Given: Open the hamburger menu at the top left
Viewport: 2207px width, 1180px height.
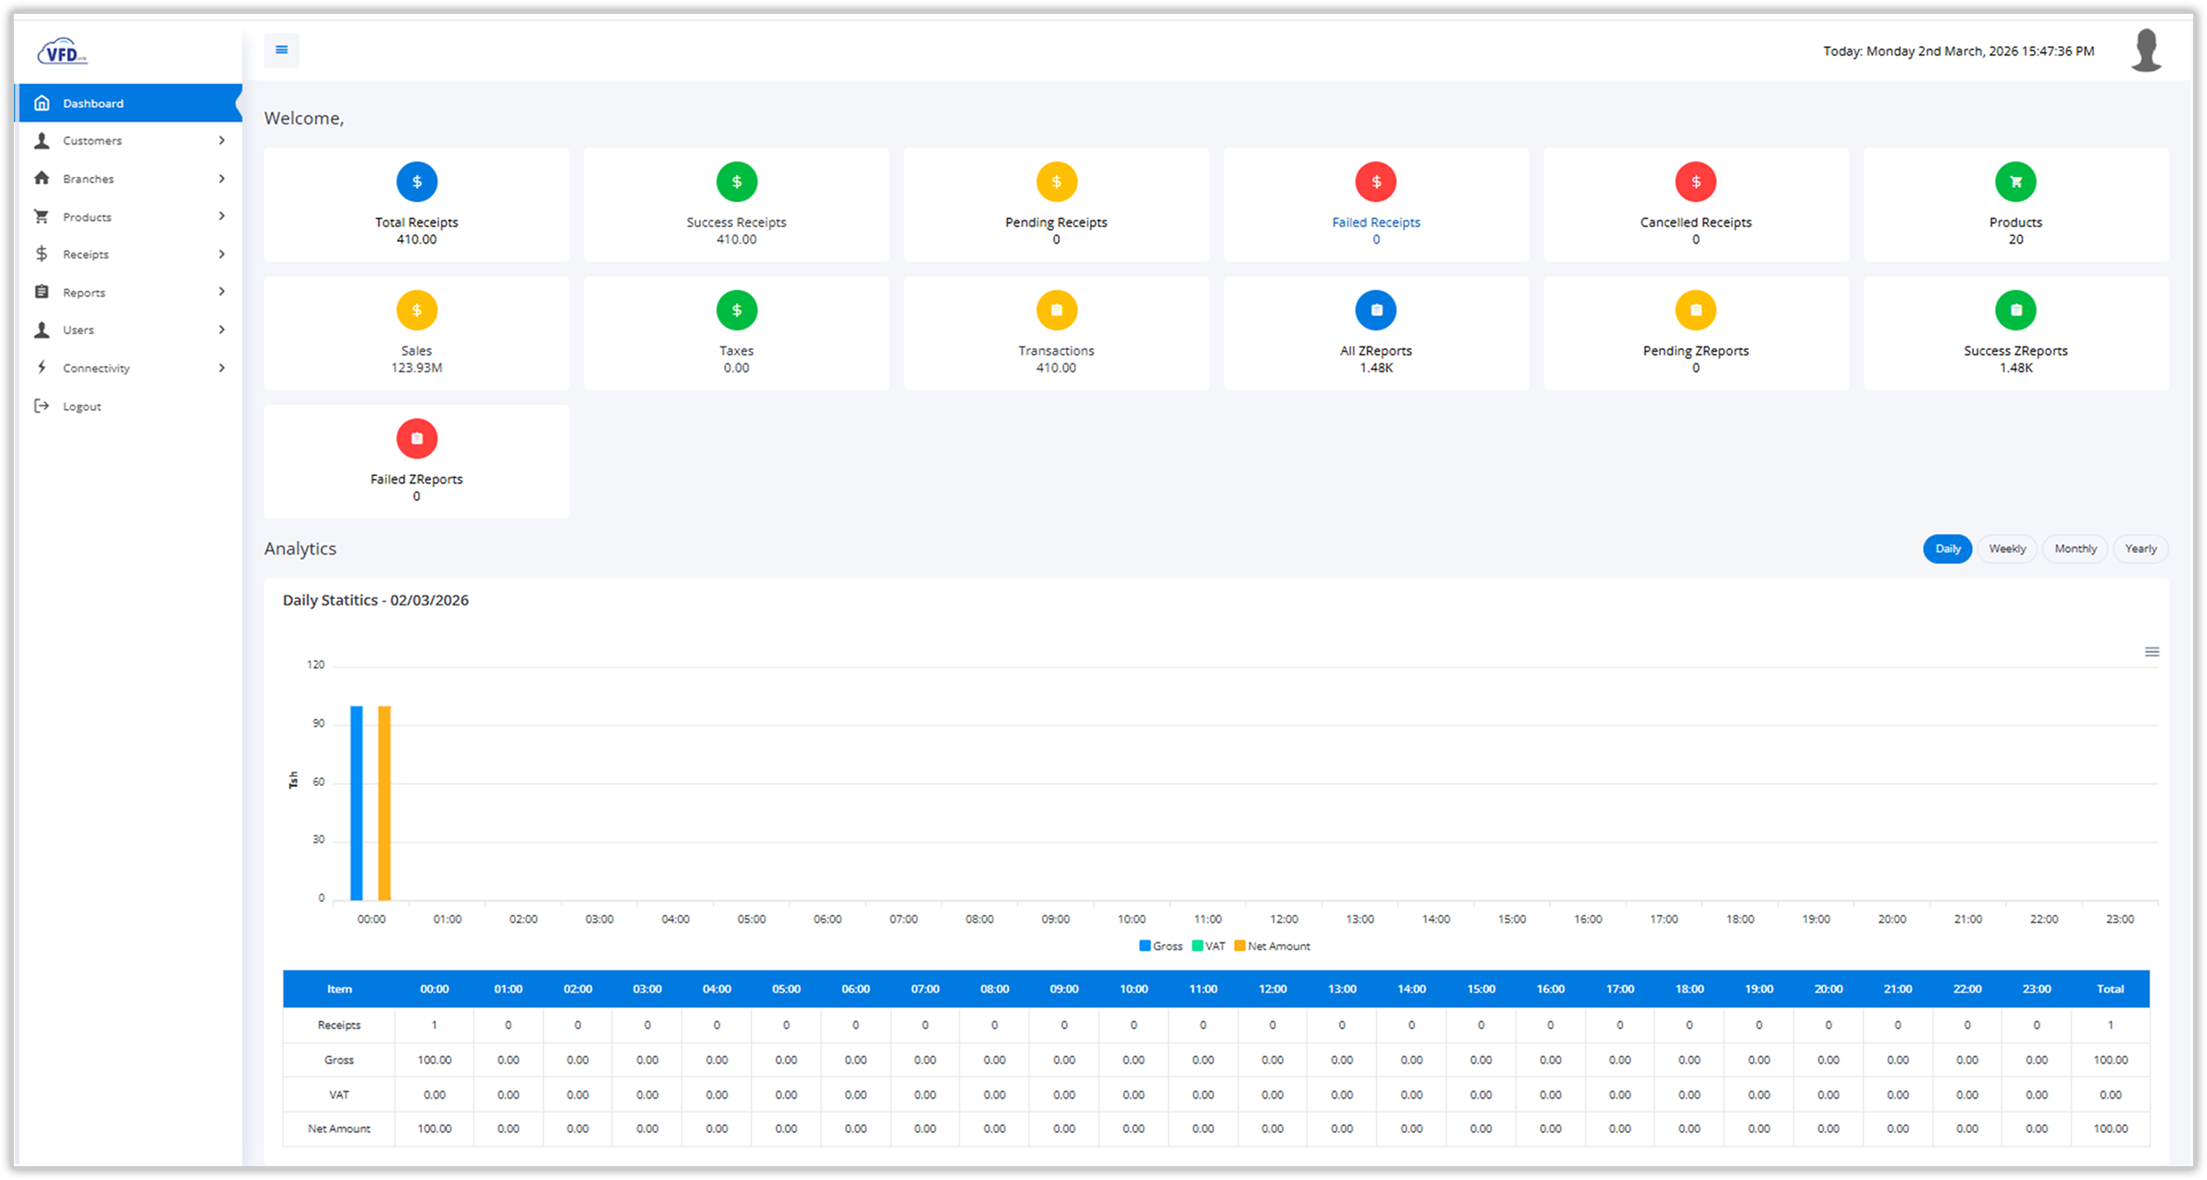Looking at the screenshot, I should (282, 50).
